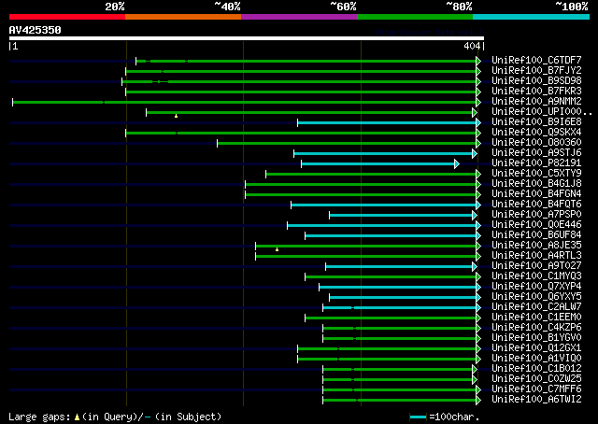Image resolution: width=598 pixels, height=424 pixels.
Task: Click the "=100char." legend text
Action: tap(454, 417)
